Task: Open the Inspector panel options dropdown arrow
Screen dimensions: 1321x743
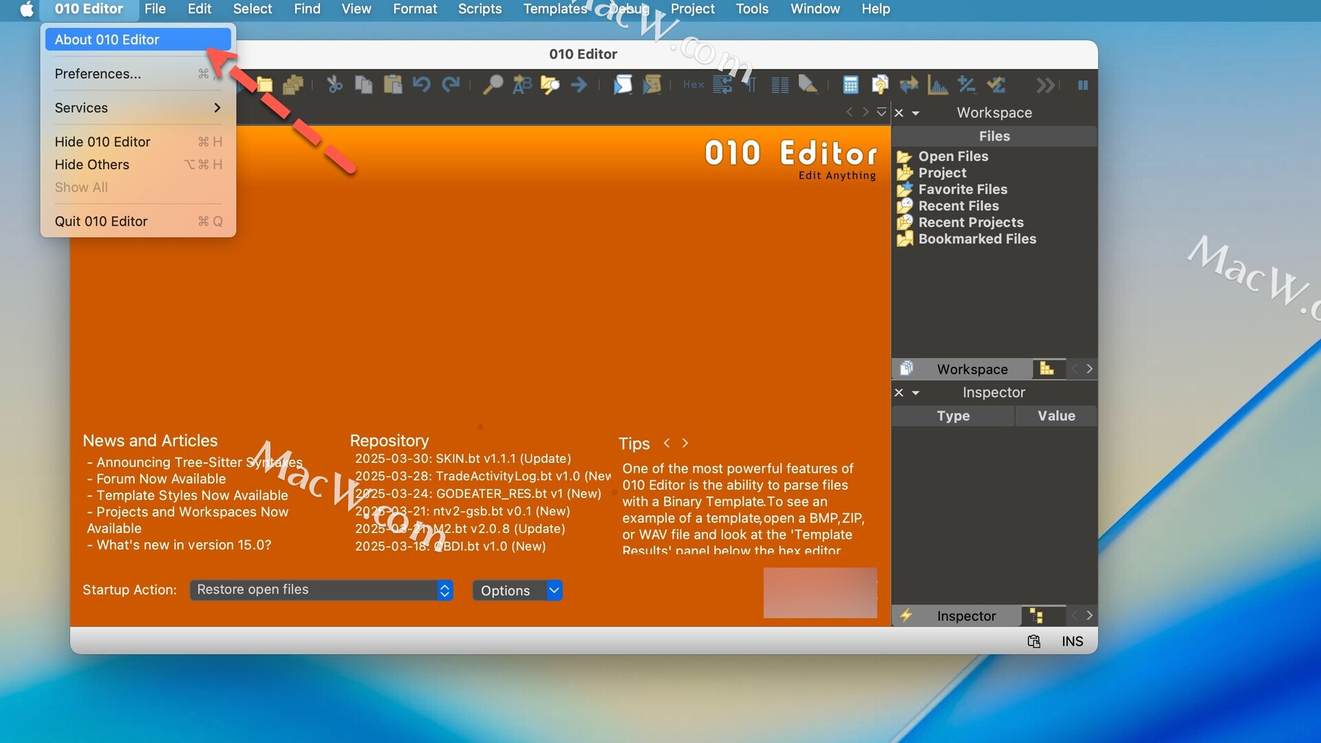Action: click(916, 394)
